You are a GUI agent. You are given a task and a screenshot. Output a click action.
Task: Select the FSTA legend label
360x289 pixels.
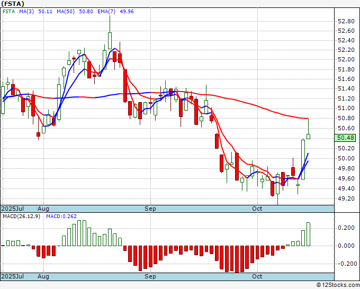click(x=8, y=12)
